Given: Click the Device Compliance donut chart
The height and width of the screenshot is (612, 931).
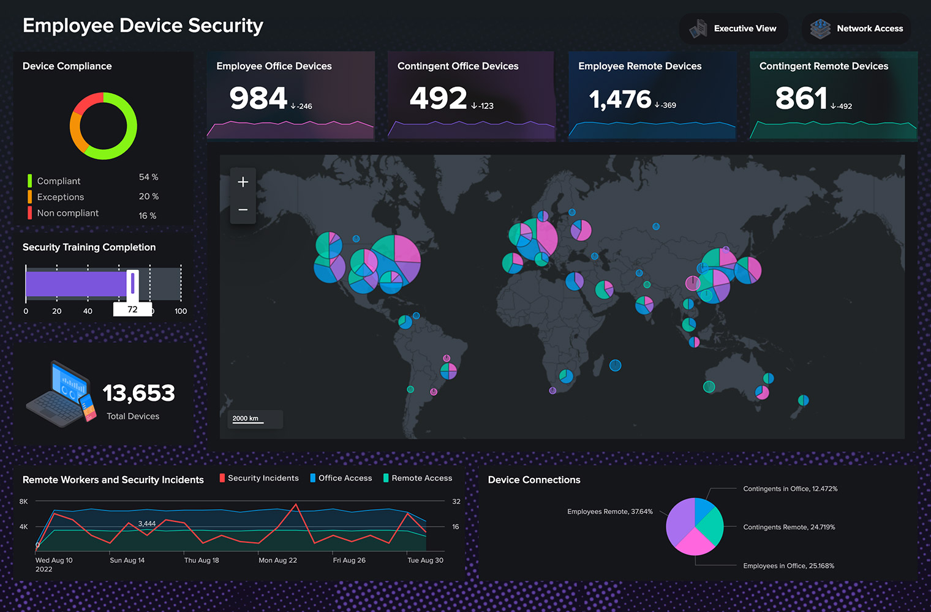Looking at the screenshot, I should tap(103, 126).
